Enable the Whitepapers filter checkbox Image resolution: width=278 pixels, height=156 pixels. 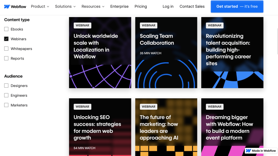coord(6,48)
